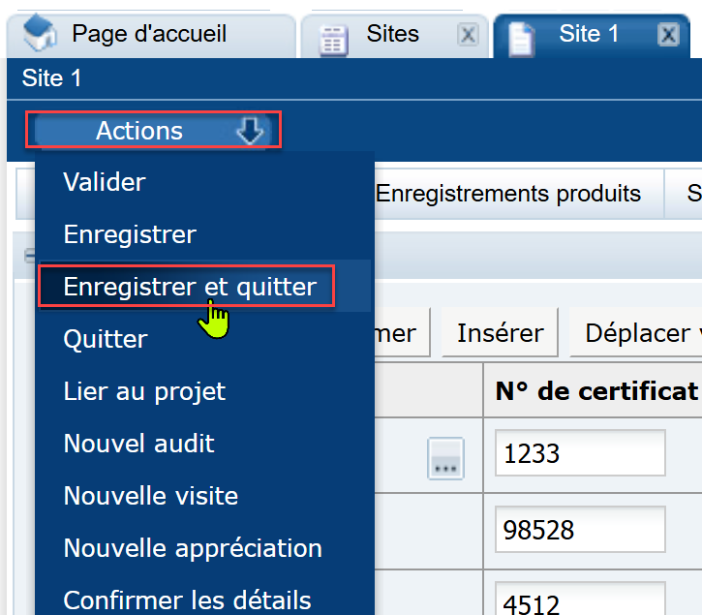The image size is (702, 615).
Task: Open the Enregistrements produits tab
Action: point(508,194)
